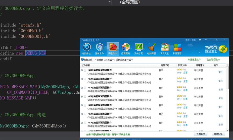Image resolution: width=233 pixels, height=140 pixels.
Task: Open the 已信任插件(0) trusted plugins link
Action: coord(213,59)
